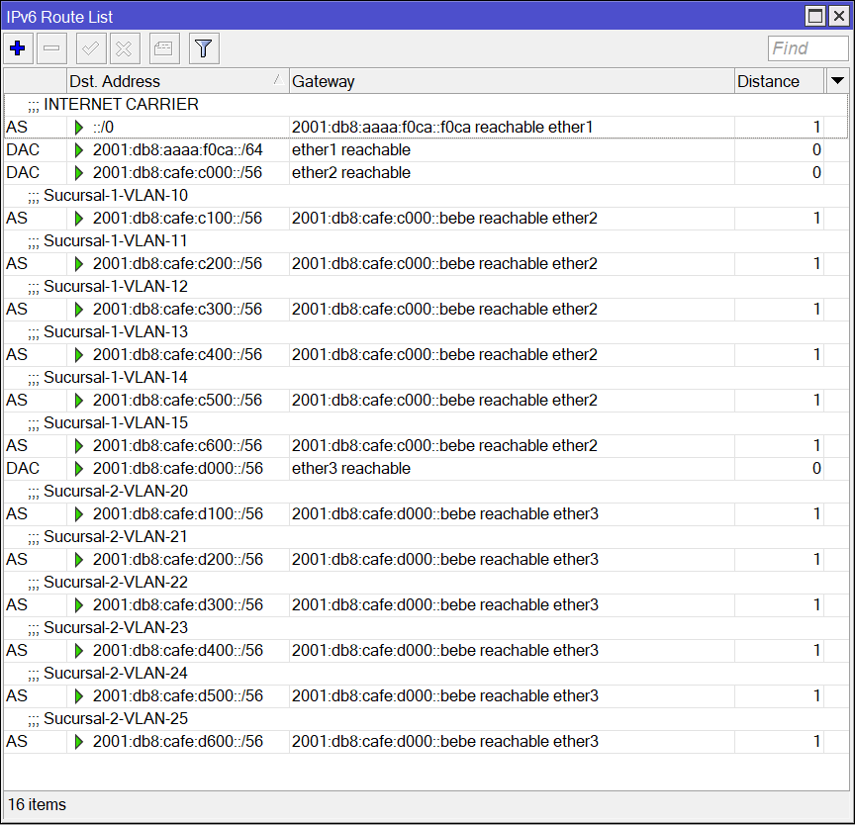Click the Disable (X) toolbar button

click(124, 47)
